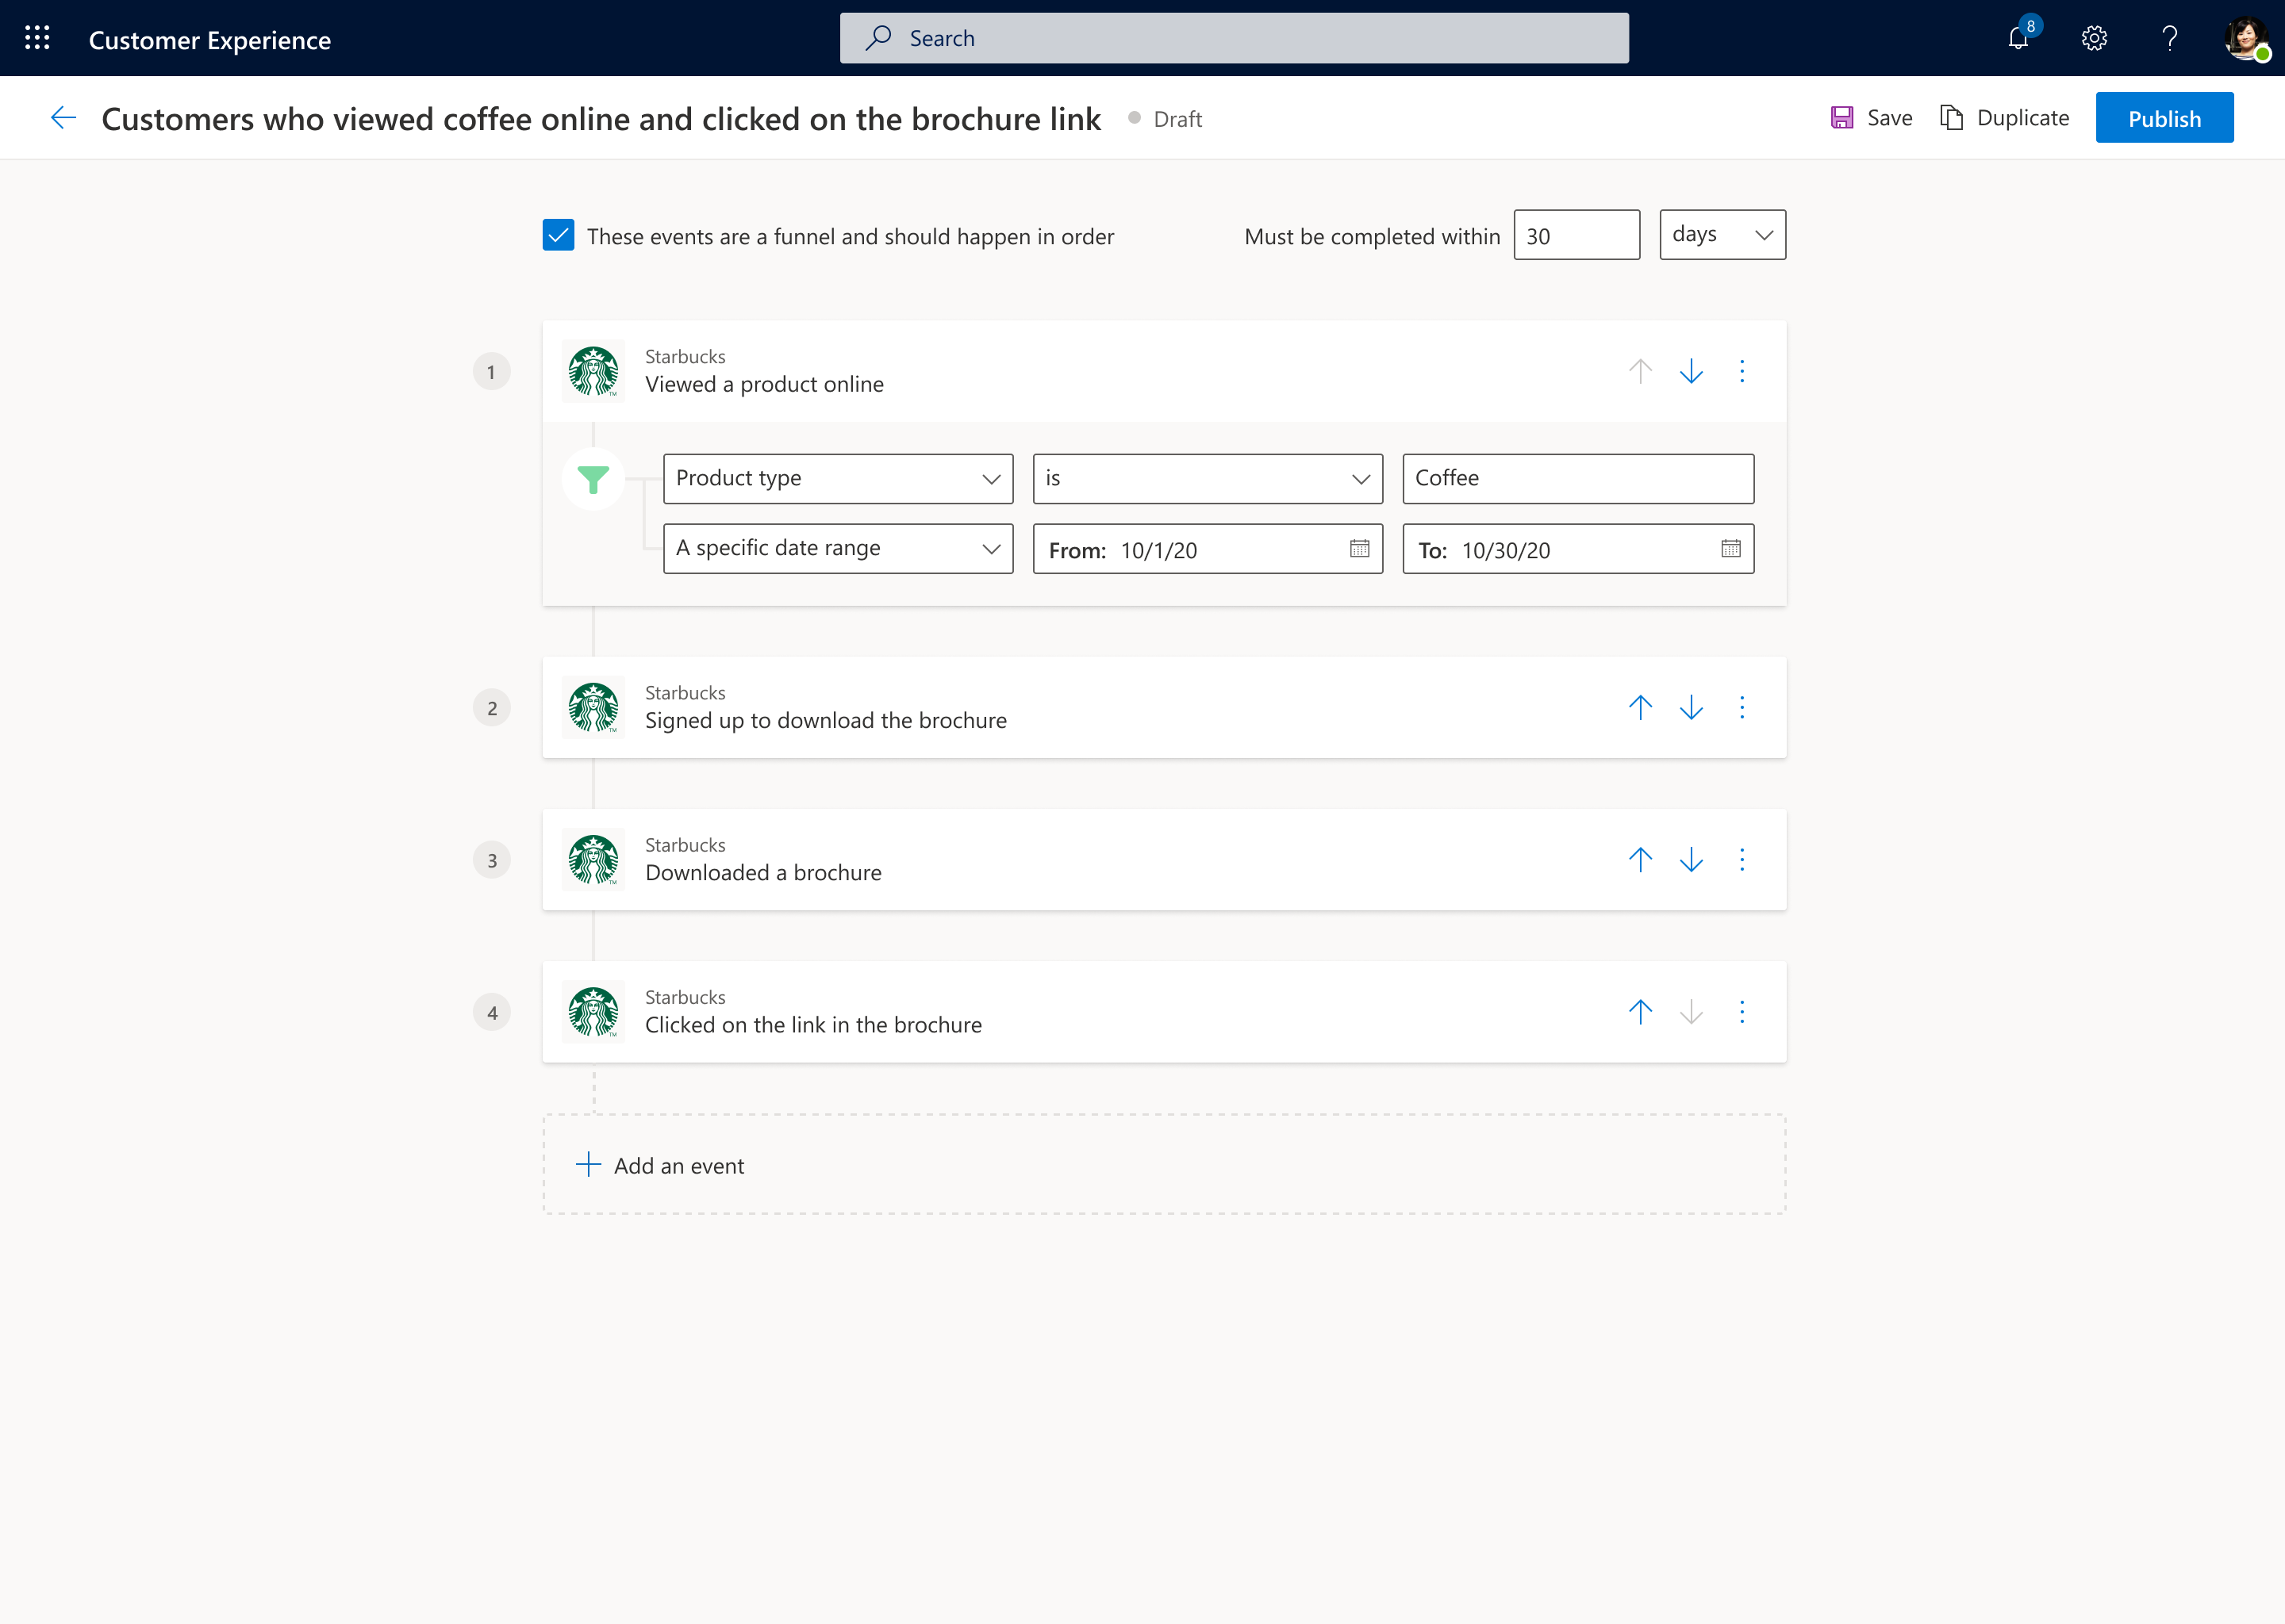Expand 'A specific date range' dropdown
This screenshot has height=1624, width=2285.
click(837, 548)
